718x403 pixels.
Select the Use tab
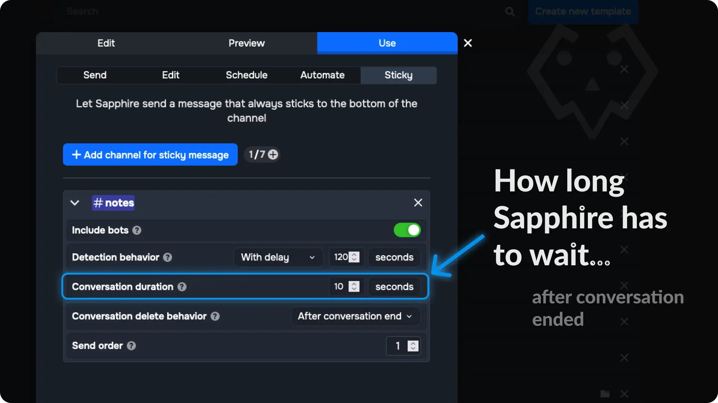tap(387, 43)
